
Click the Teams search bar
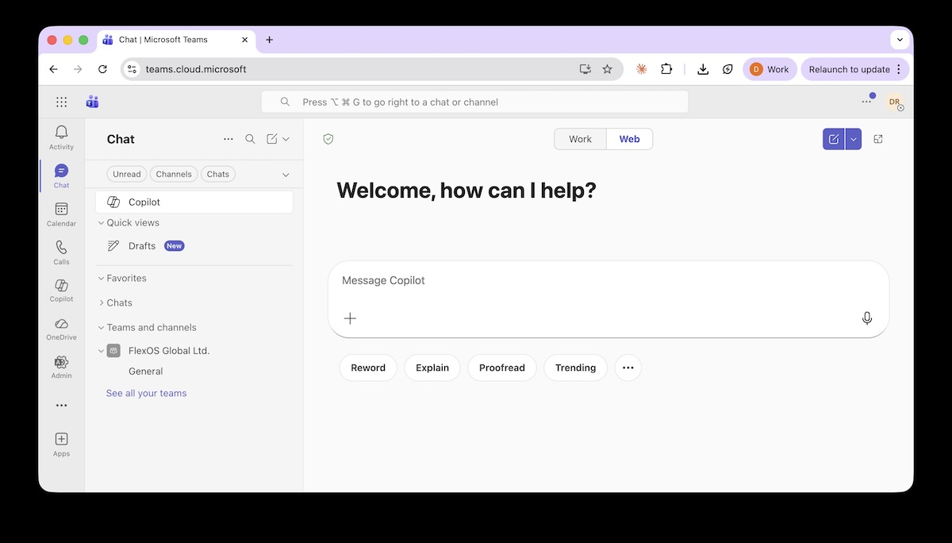click(475, 102)
